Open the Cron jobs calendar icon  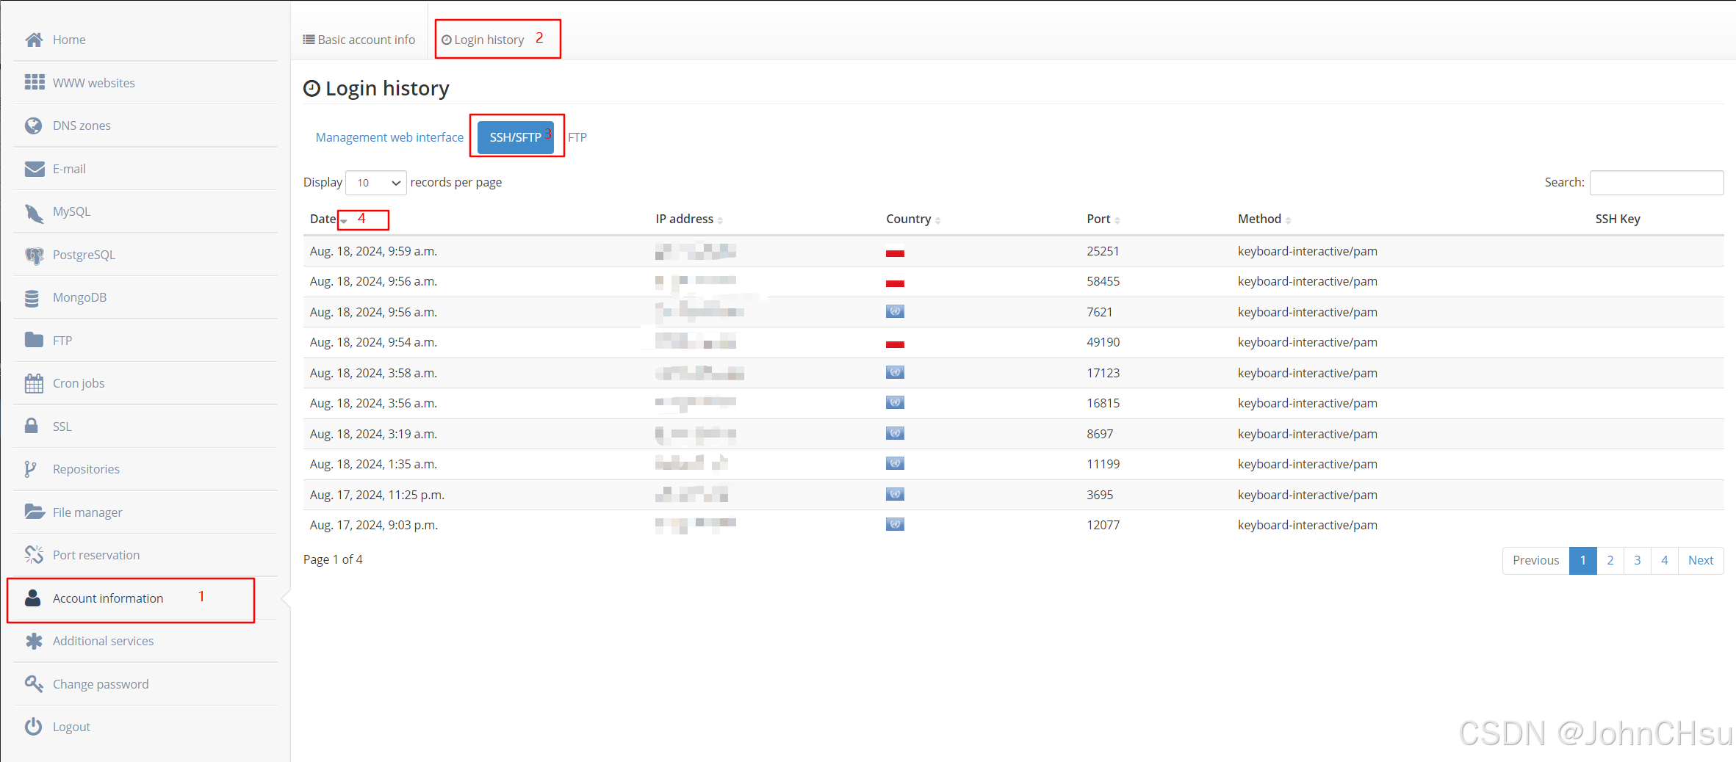pos(34,382)
